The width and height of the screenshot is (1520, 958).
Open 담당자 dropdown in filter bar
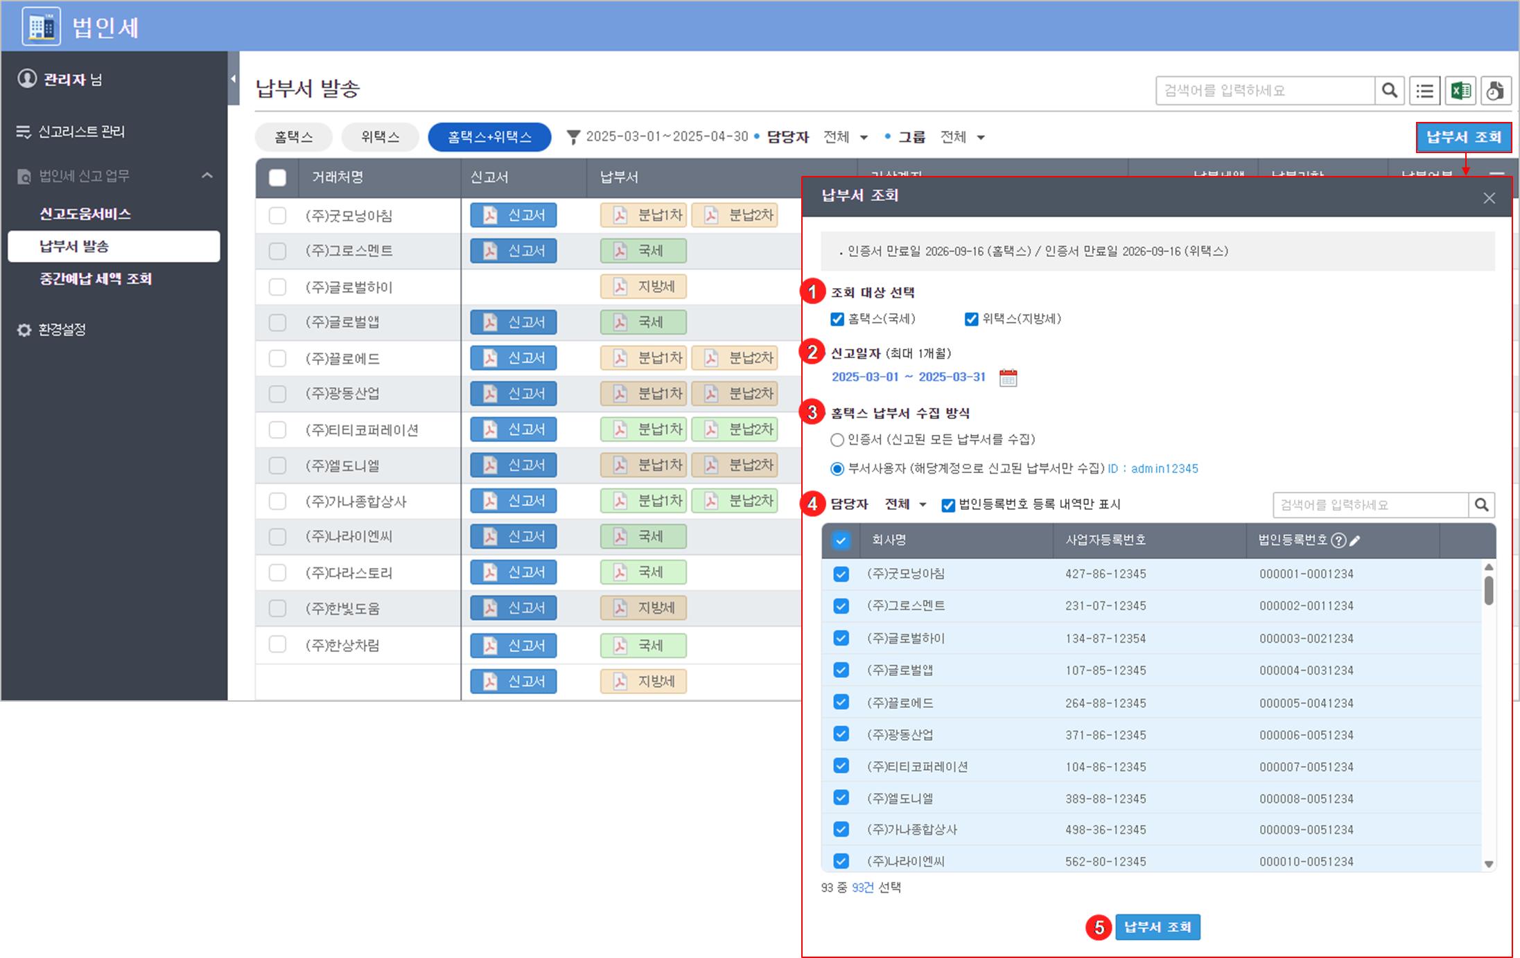tap(846, 137)
